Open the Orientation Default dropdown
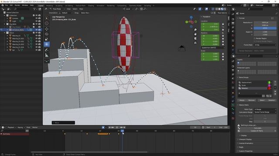 tap(66, 13)
